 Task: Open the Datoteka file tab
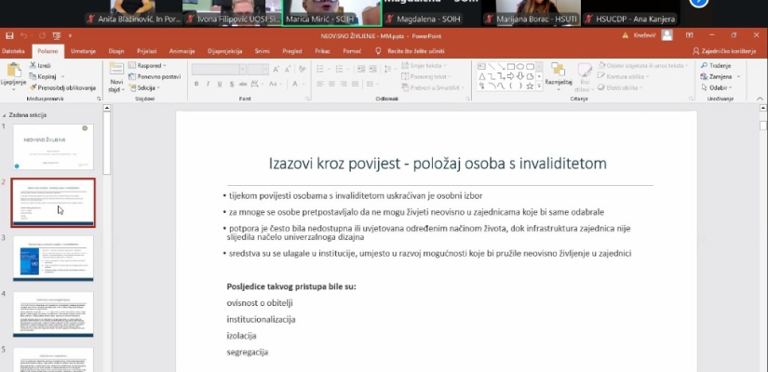[13, 51]
